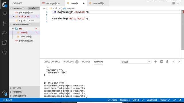
Task: Open editor More Actions menu
Action: [x=179, y=3]
